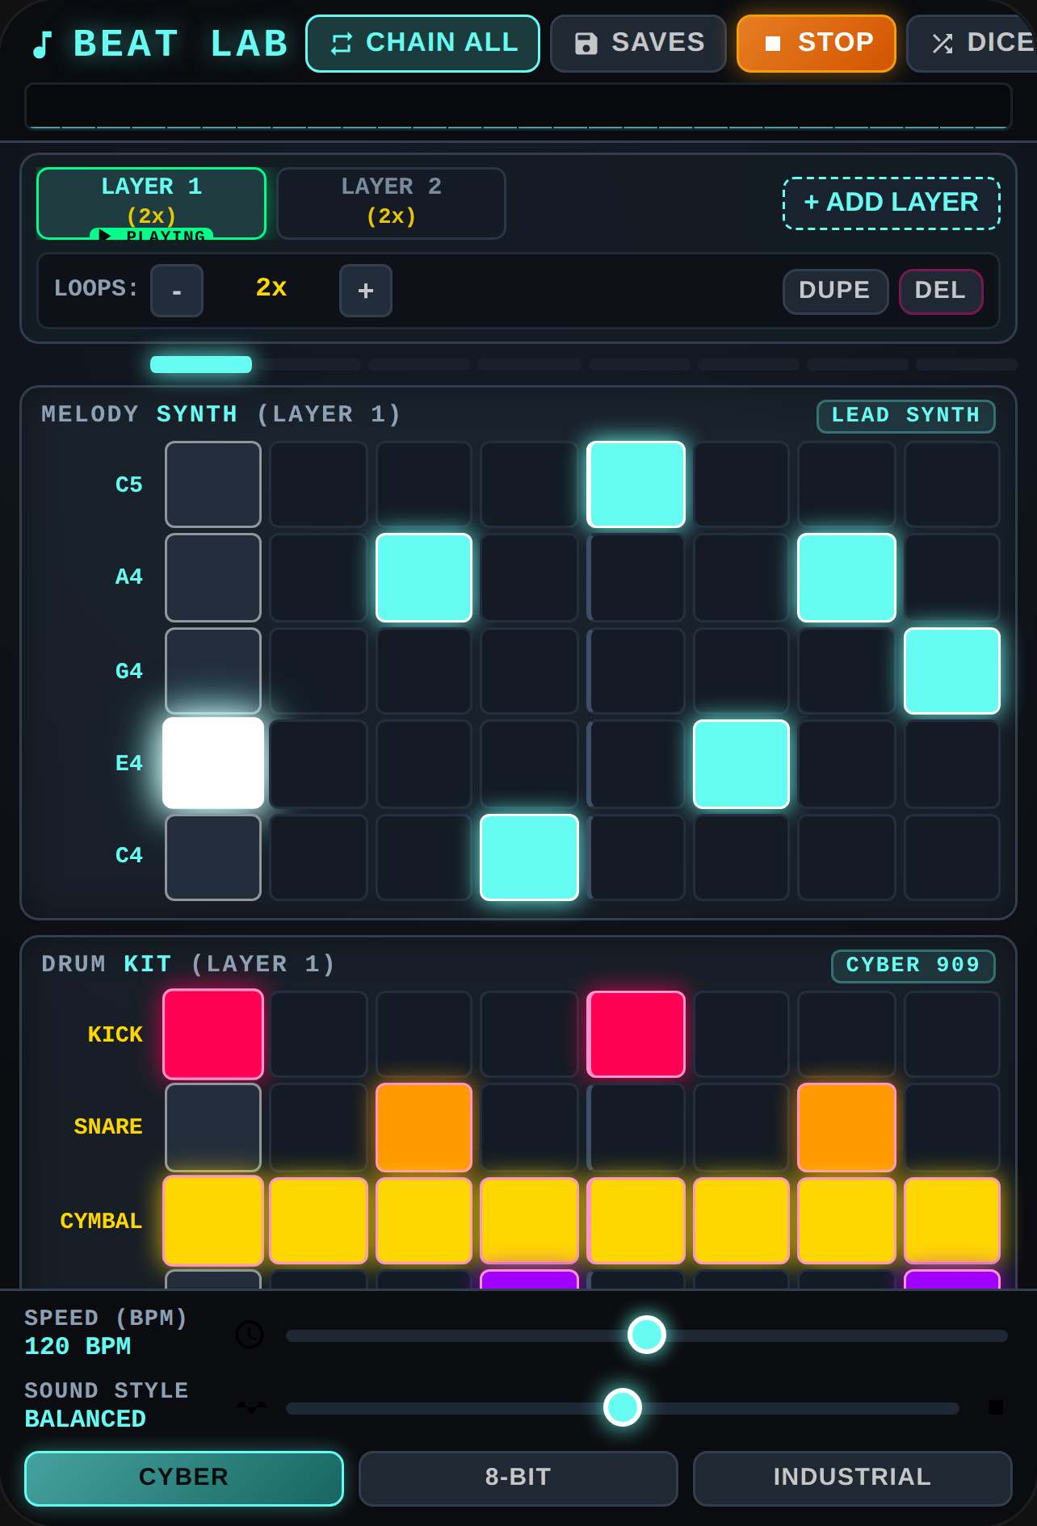
Task: Turn off Kick on step 1
Action: 213,1034
